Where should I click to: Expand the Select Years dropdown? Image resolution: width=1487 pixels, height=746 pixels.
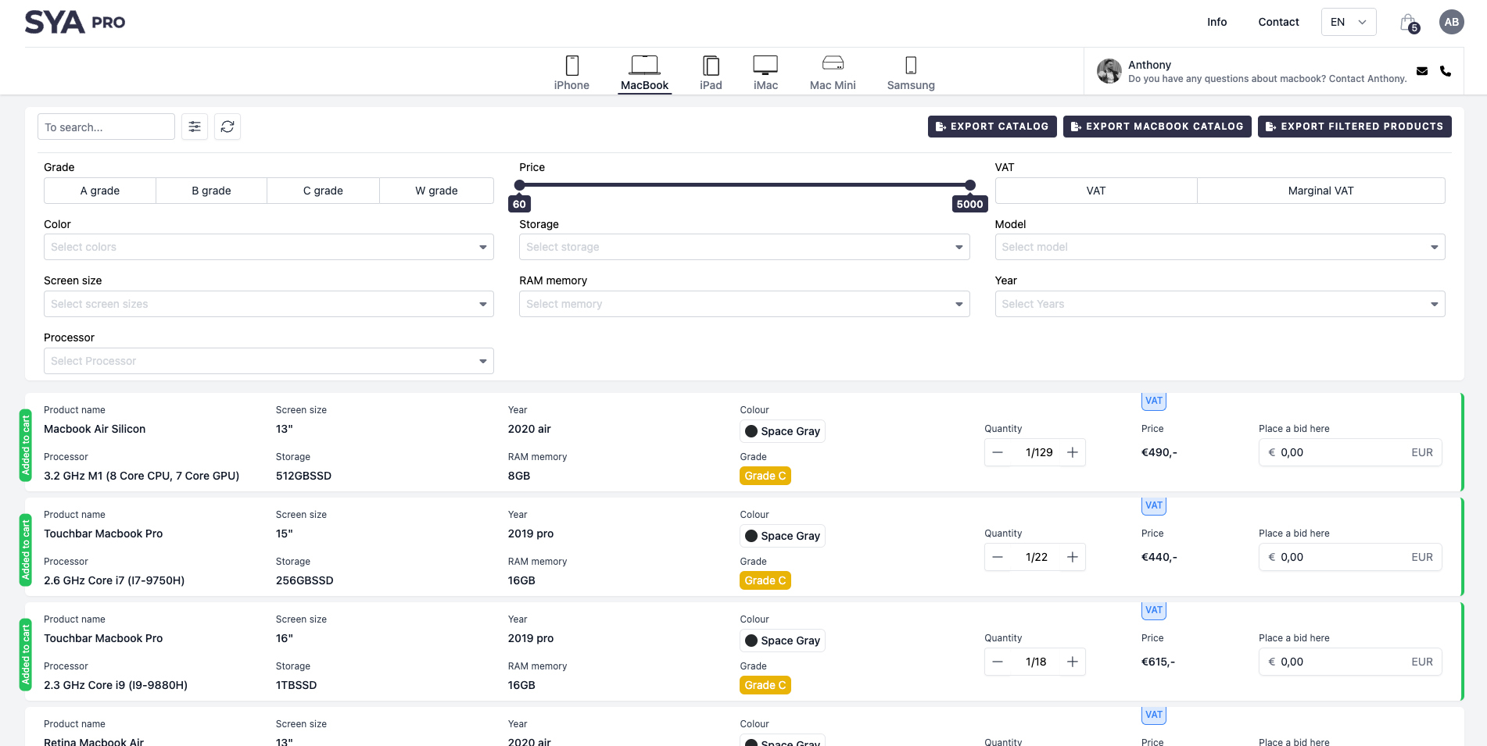point(1220,304)
